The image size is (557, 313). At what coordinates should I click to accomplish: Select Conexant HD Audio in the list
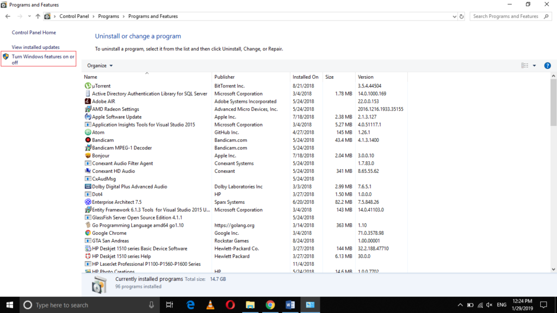(245, 171)
